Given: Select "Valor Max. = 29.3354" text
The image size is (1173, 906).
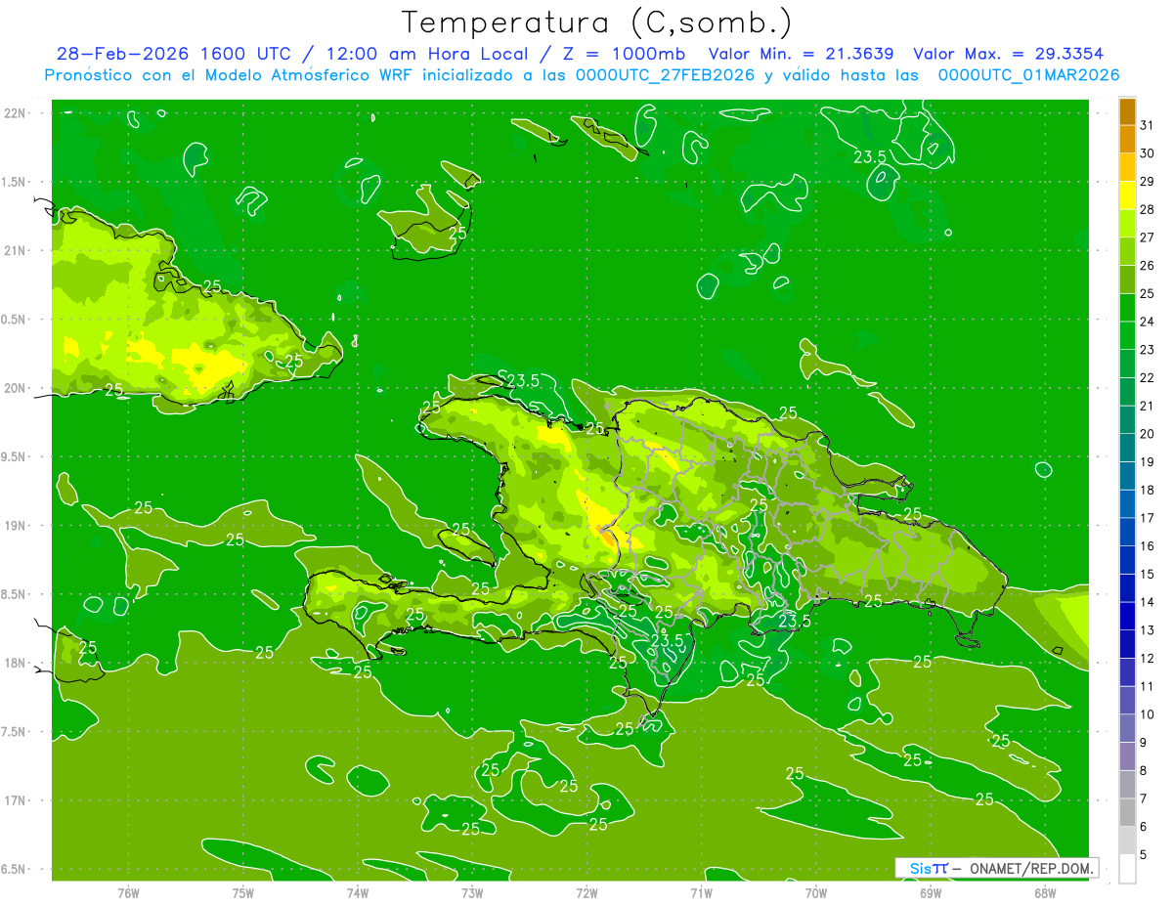Looking at the screenshot, I should pyautogui.click(x=1009, y=55).
